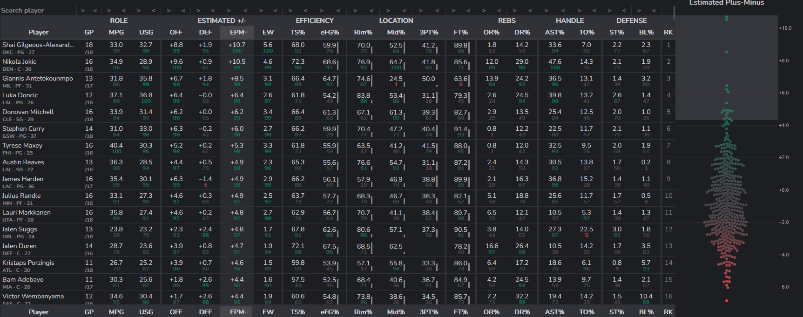
Task: Sort by the USG header in bottom row
Action: pyautogui.click(x=146, y=312)
